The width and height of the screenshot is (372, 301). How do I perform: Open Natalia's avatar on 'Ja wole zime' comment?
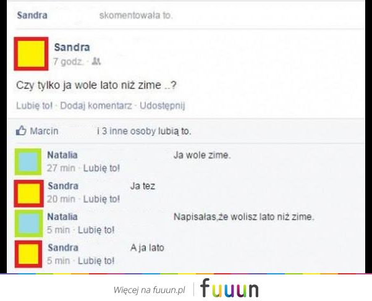(x=28, y=162)
